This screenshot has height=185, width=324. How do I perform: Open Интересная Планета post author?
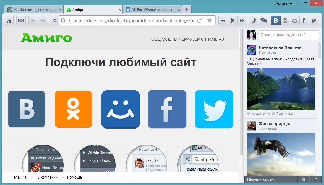click(280, 48)
